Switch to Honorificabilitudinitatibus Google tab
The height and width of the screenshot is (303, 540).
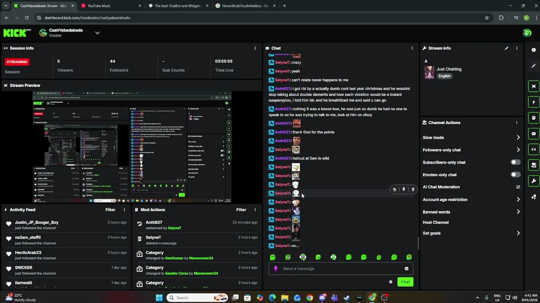(x=246, y=6)
